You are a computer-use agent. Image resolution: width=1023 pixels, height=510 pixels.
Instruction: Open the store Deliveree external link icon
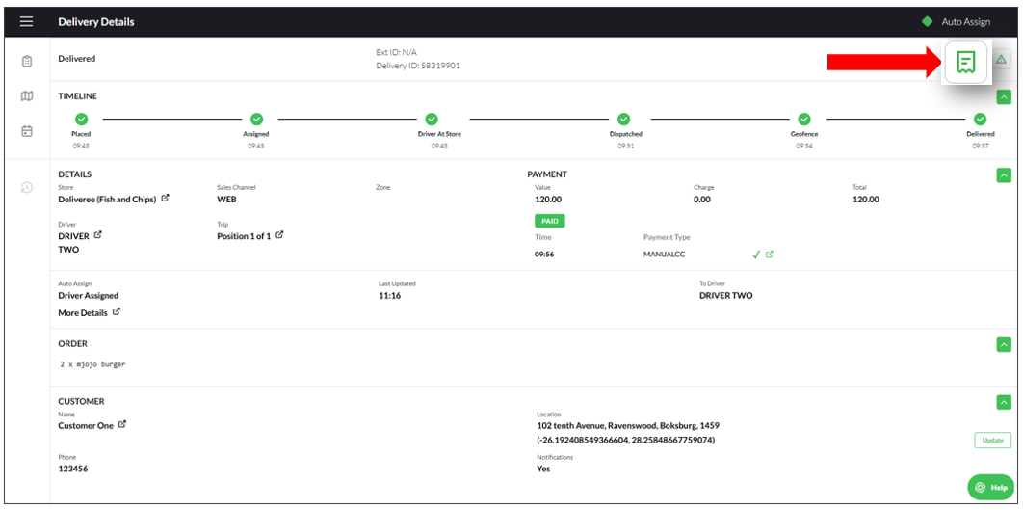165,198
